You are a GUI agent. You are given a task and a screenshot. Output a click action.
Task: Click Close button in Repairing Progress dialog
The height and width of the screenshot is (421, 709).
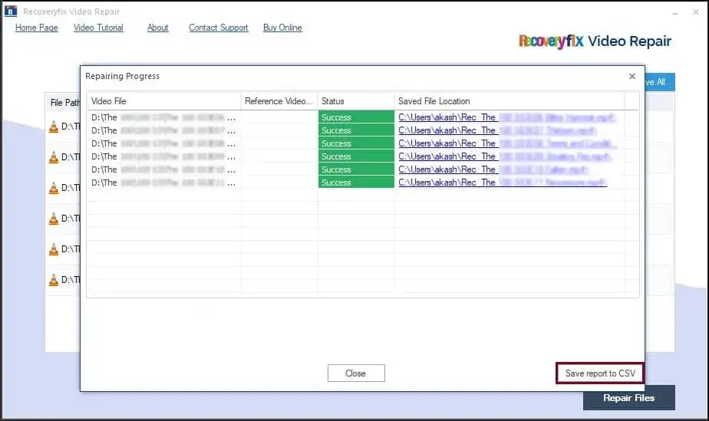pyautogui.click(x=356, y=373)
